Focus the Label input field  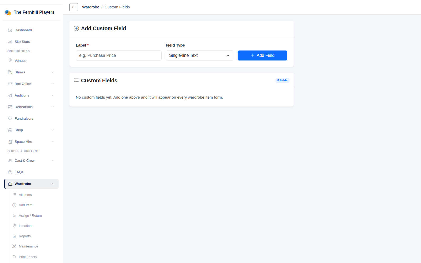pos(119,55)
